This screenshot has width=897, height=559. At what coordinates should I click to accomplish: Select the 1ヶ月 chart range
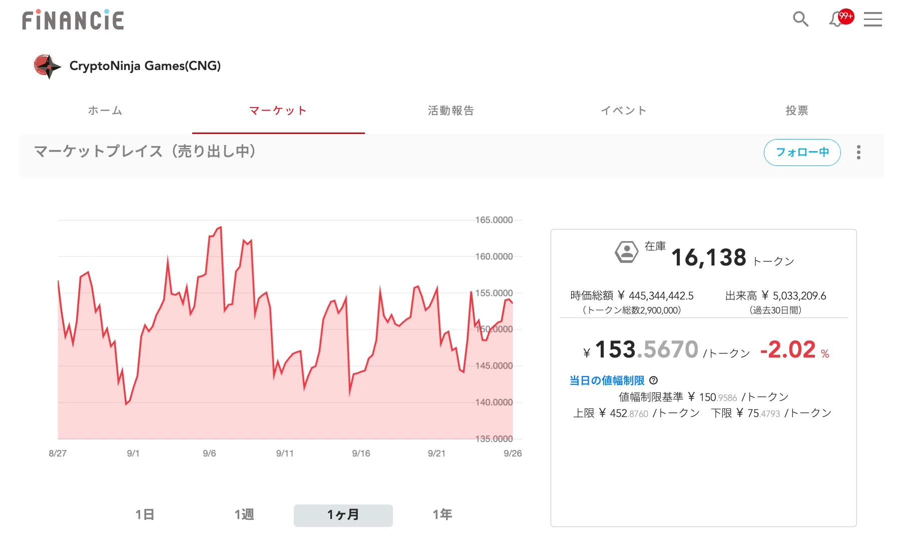[343, 515]
